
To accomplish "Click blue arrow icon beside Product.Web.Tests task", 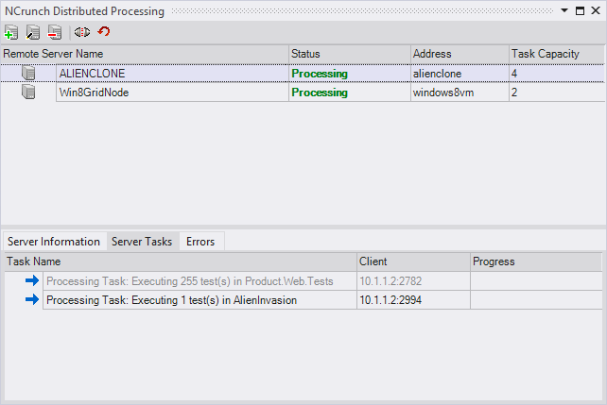I will tap(32, 280).
